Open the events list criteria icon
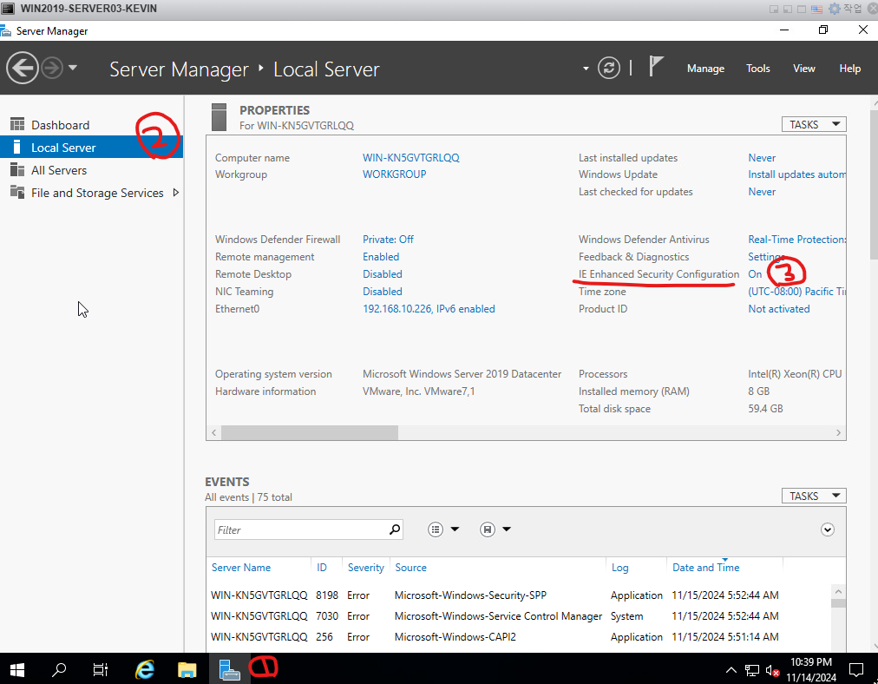This screenshot has width=878, height=684. point(435,529)
